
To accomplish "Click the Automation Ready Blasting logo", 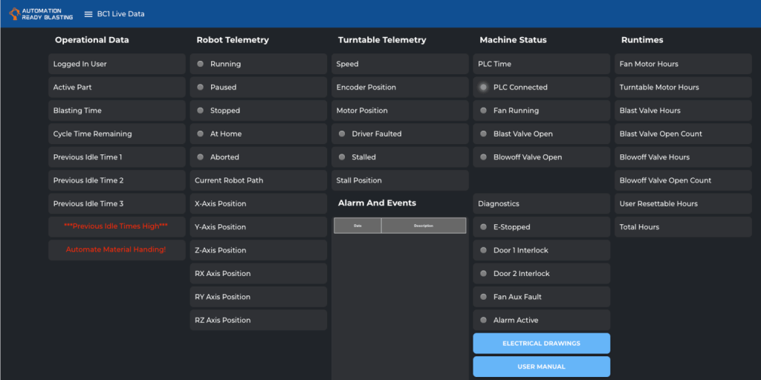I will 41,14.
